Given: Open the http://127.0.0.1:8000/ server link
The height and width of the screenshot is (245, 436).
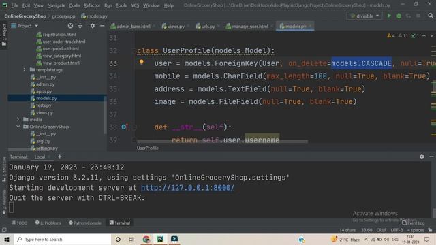Looking at the screenshot, I should point(187,188).
